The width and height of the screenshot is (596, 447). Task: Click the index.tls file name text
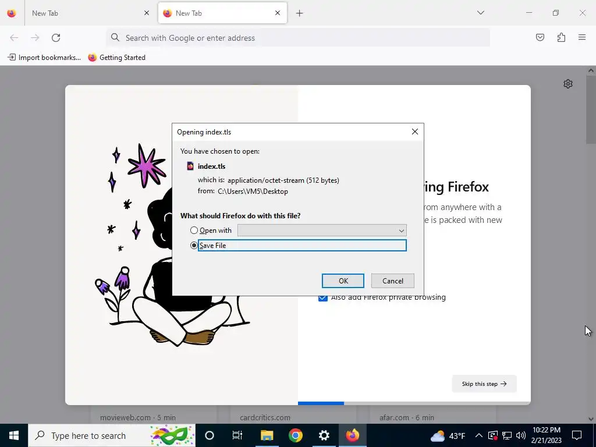tap(212, 166)
